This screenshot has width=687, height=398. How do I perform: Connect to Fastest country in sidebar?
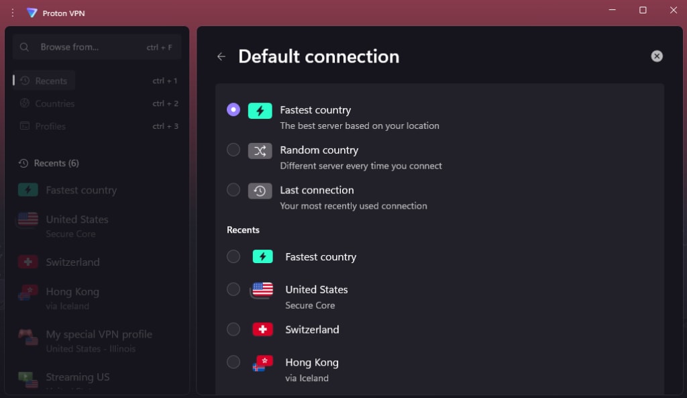tap(97, 190)
